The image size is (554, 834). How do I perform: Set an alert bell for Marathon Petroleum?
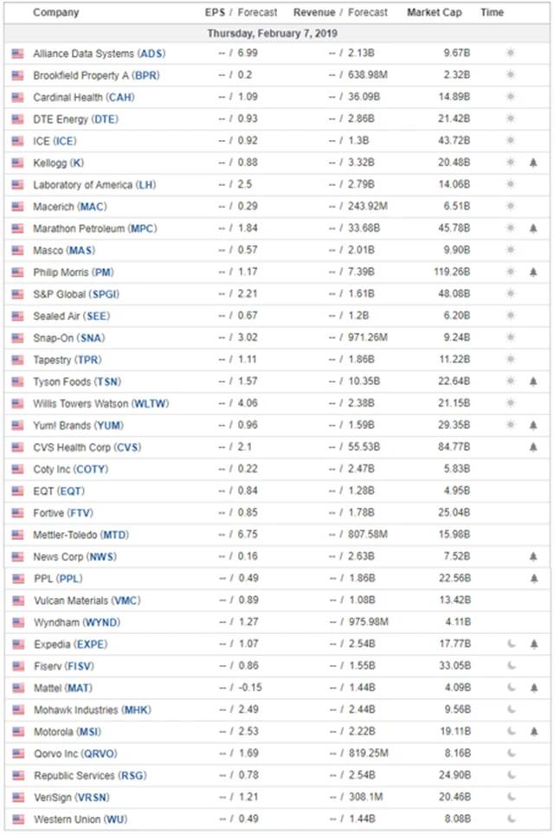click(533, 228)
